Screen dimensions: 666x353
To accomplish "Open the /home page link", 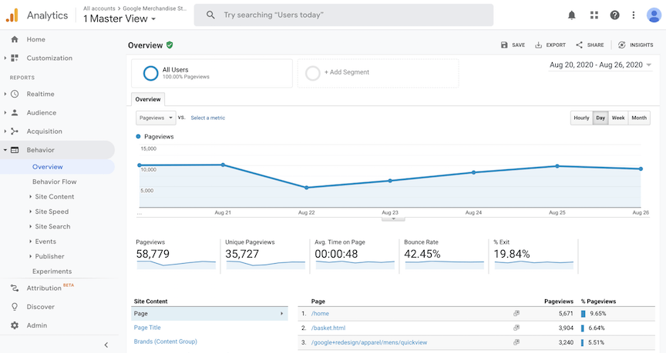I will point(320,314).
